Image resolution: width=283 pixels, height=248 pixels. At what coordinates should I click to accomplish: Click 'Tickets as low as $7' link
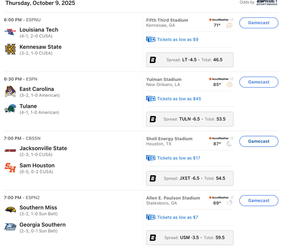pos(178,217)
